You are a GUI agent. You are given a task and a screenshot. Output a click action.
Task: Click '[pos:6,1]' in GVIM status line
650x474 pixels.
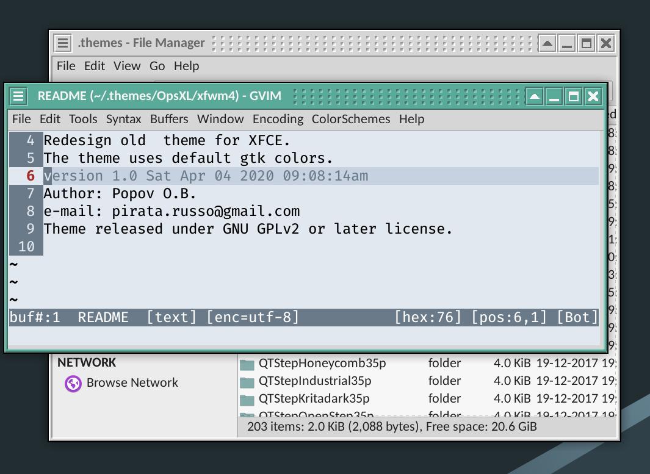509,317
